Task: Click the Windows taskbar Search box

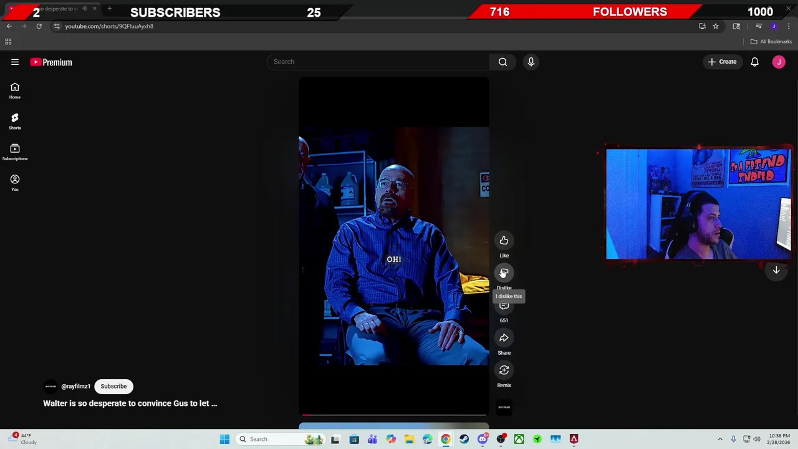Action: (x=281, y=439)
